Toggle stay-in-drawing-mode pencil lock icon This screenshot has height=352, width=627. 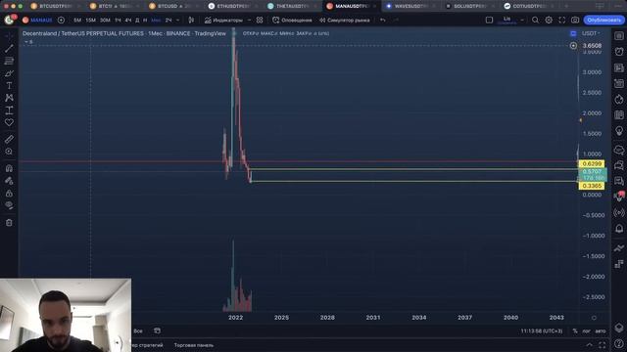9,181
